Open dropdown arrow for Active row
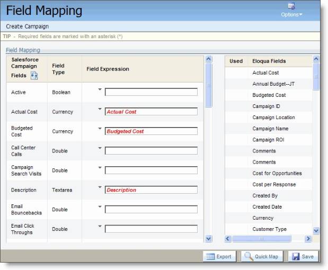The height and width of the screenshot is (270, 328). pyautogui.click(x=100, y=89)
